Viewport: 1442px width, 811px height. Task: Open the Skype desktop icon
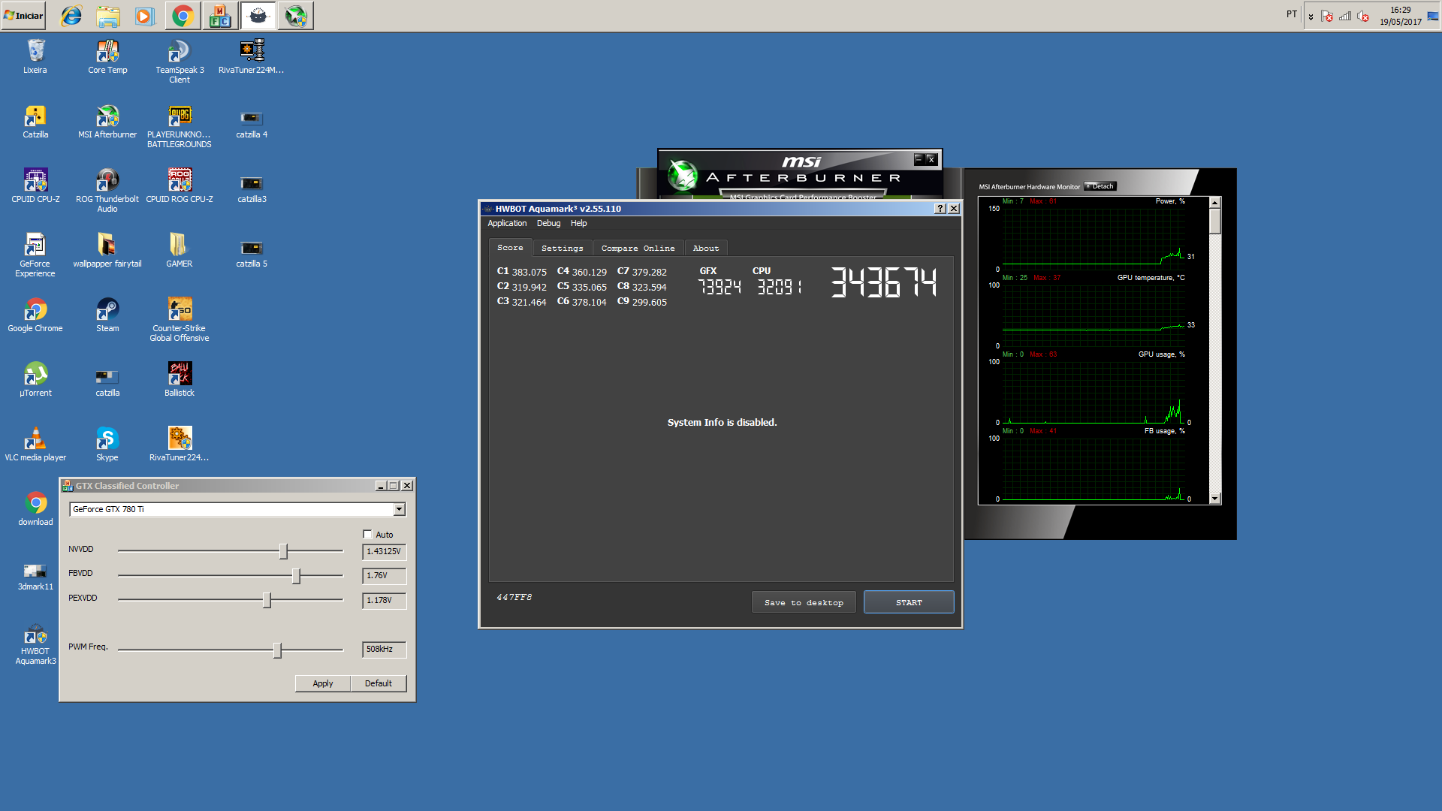[x=107, y=445]
